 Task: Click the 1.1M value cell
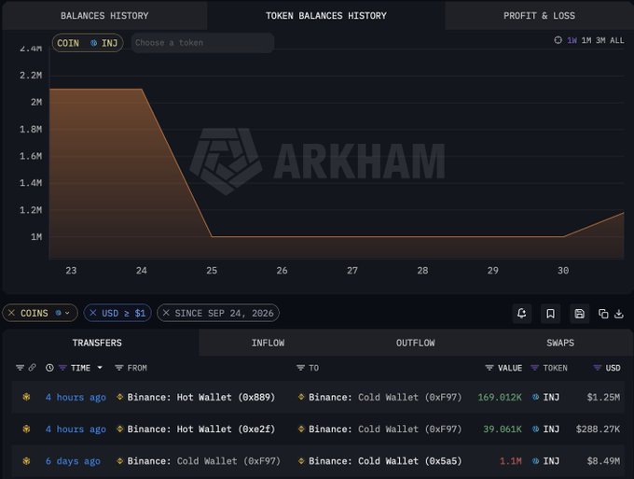tap(511, 461)
